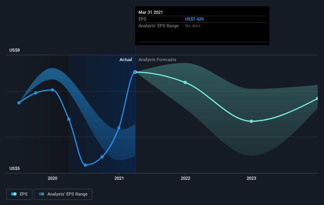This screenshot has width=324, height=205.
Task: Click the 2023 x-axis label
Action: [251, 178]
